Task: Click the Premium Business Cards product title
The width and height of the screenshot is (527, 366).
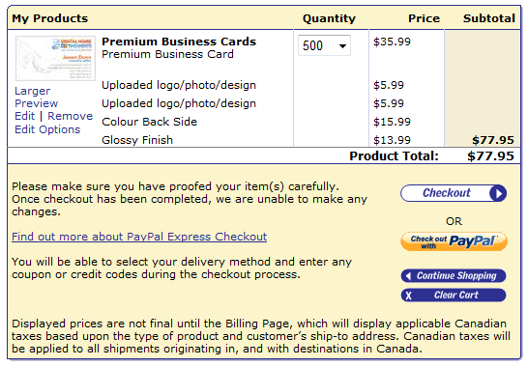Action: 179,42
